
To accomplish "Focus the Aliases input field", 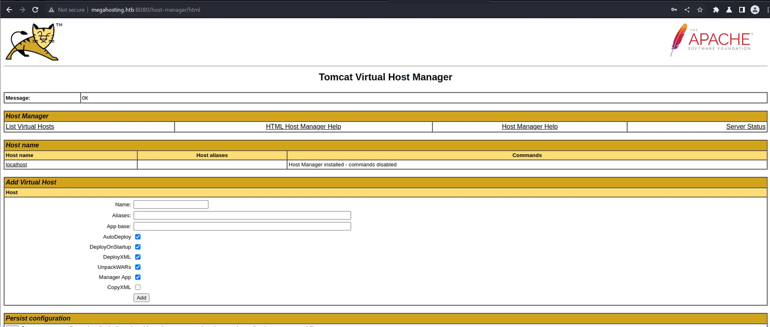I will point(242,216).
